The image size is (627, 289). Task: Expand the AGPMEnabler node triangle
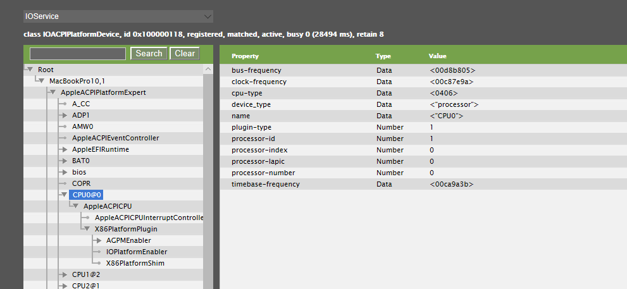click(99, 241)
